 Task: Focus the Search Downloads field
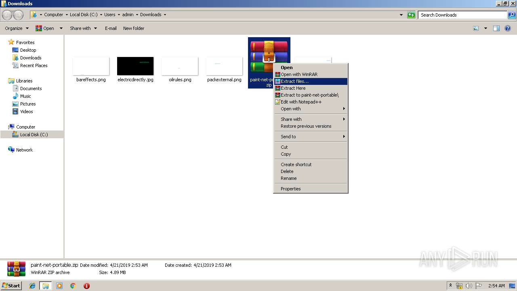[463, 15]
